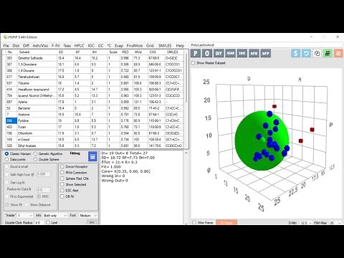Click the orange 3D reset button
The height and width of the screenshot is (258, 344).
tap(226, 222)
